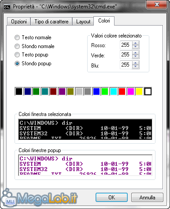
Task: Click the Colori finestre popup preview
Action: point(85,165)
